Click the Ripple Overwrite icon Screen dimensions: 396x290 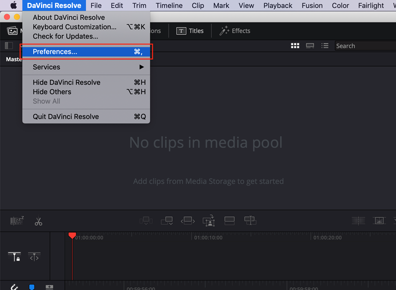pyautogui.click(x=188, y=221)
